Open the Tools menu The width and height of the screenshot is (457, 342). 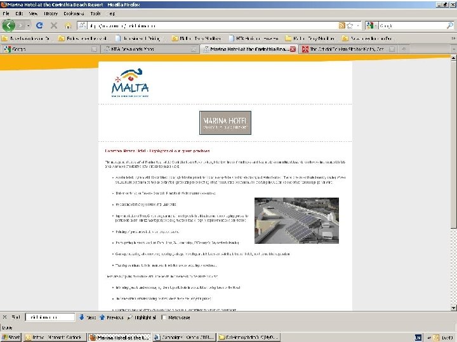click(x=95, y=13)
